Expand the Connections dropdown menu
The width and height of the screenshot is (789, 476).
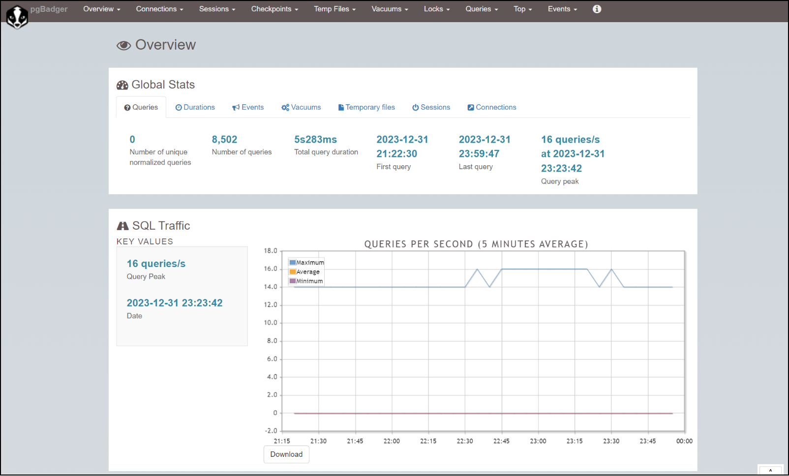(159, 9)
